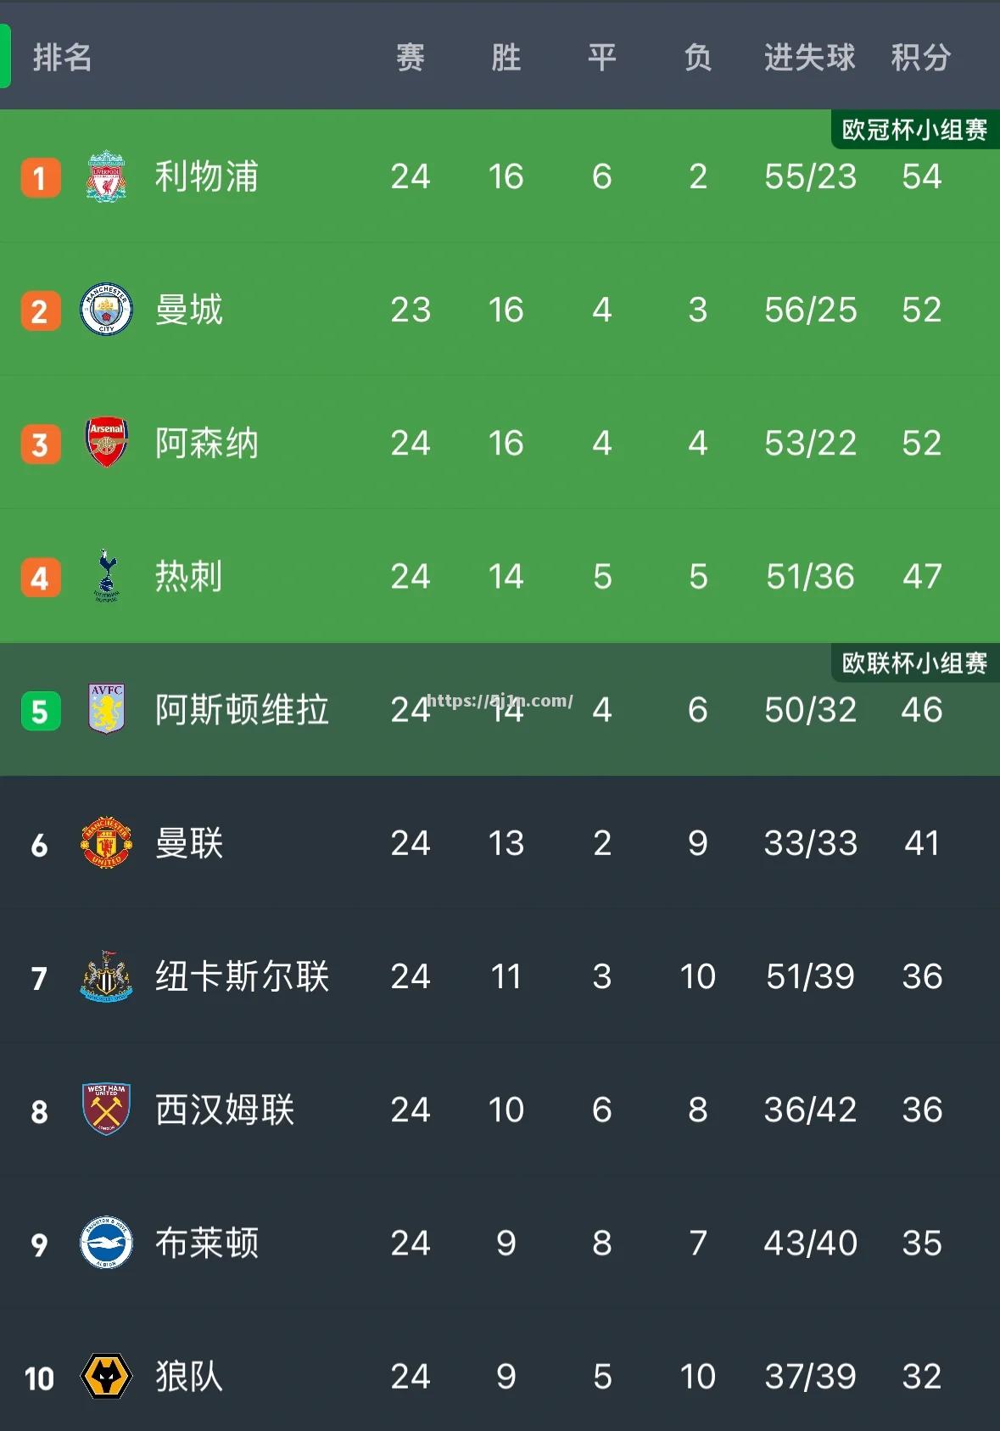Click the Liverpool club crest
1000x1431 pixels.
[106, 176]
